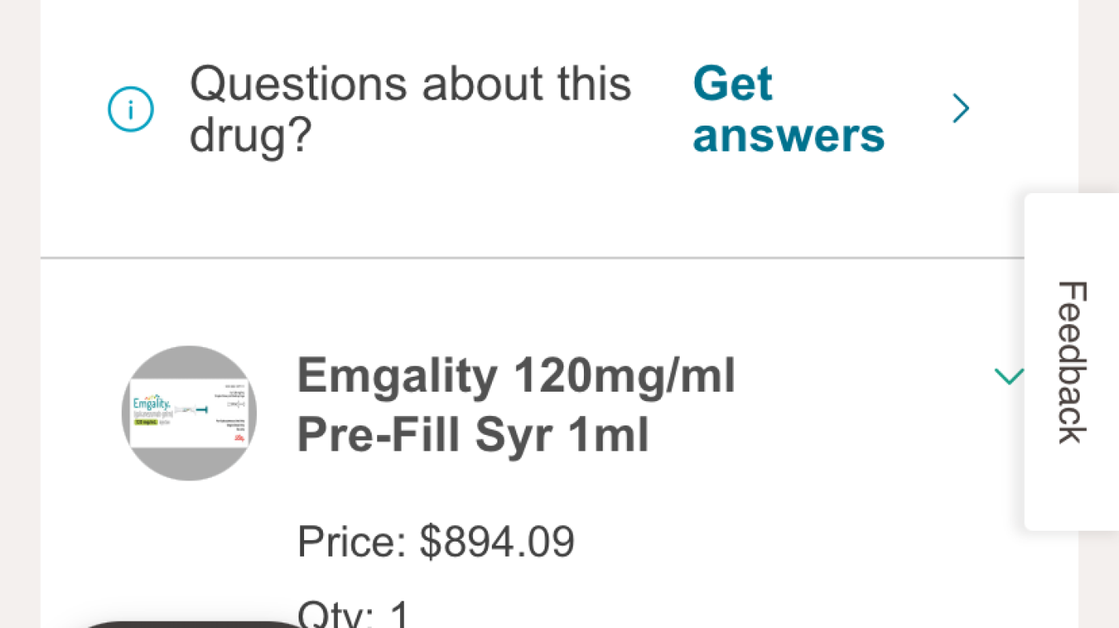Open the Feedback side tab
The height and width of the screenshot is (628, 1119).
(1071, 362)
